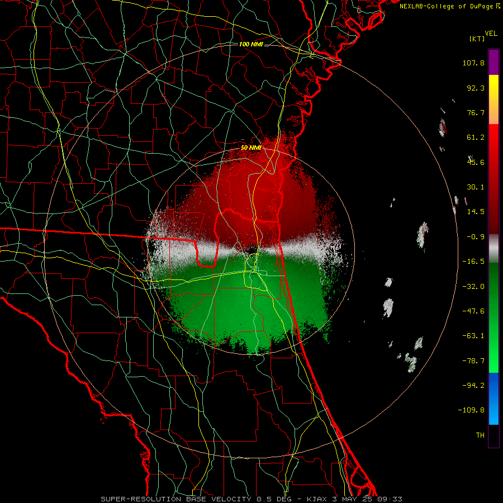Select the VEL legend label
This screenshot has width=503, height=503.
[x=491, y=34]
